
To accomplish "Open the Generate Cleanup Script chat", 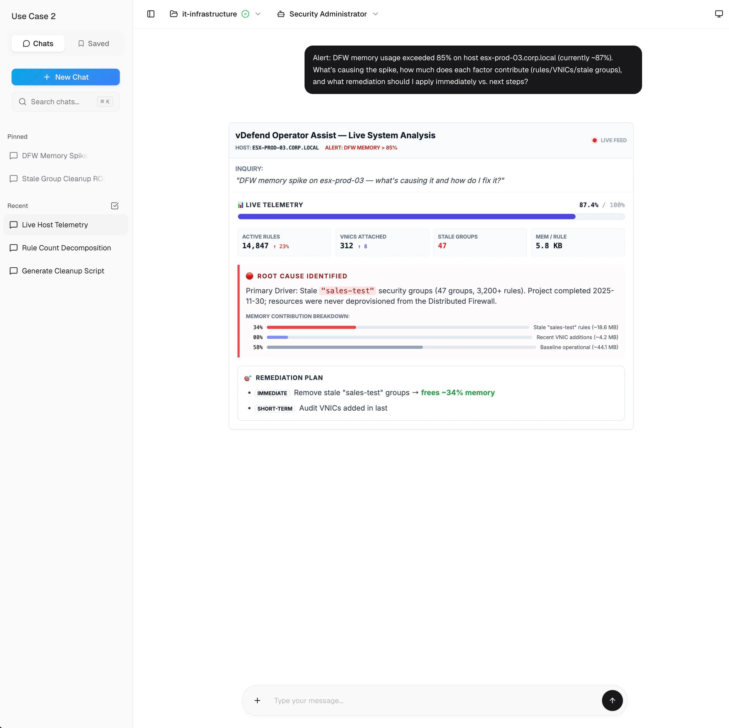I will click(63, 271).
